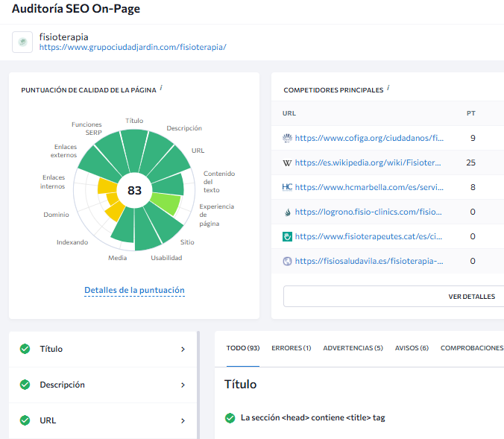The width and height of the screenshot is (504, 439).
Task: Click the fisio-clinics flame favicon
Action: 288,212
